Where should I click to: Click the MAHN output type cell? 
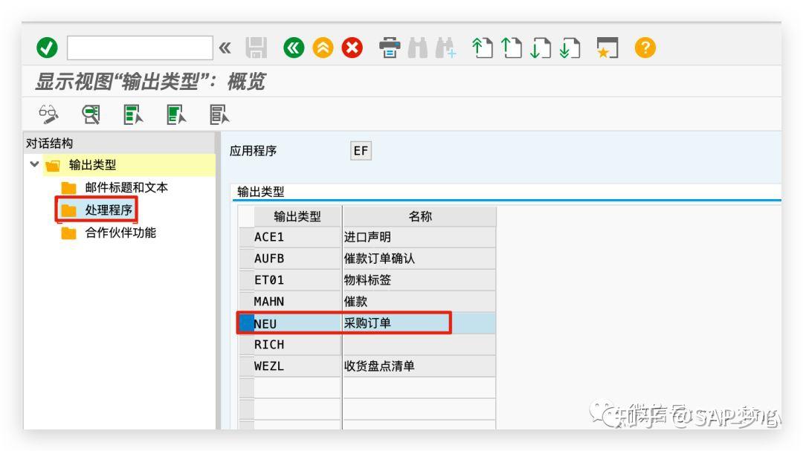pyautogui.click(x=297, y=302)
